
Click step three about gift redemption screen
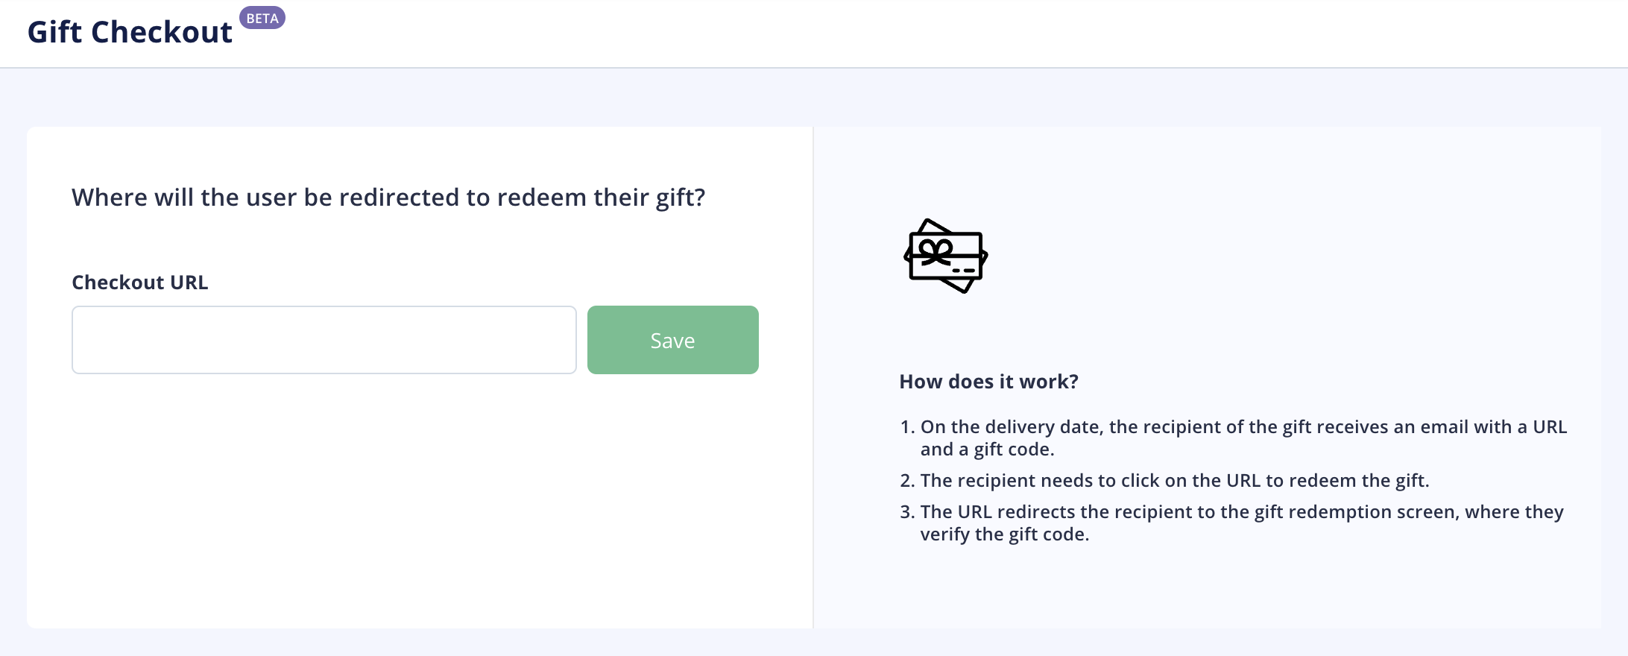point(1242,523)
